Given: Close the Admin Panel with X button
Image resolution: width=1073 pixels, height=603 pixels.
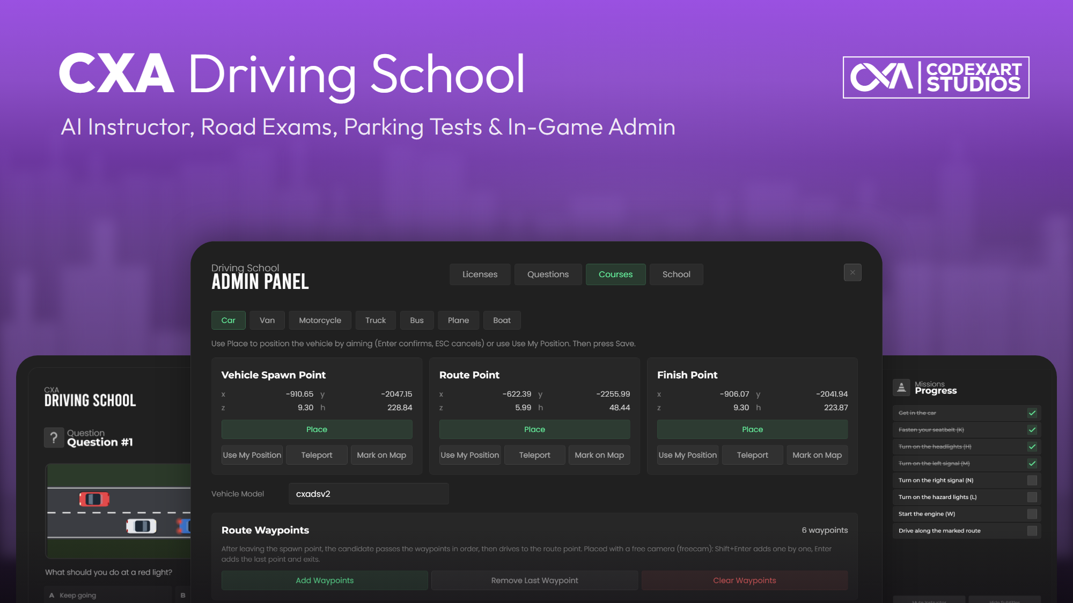Looking at the screenshot, I should [852, 273].
